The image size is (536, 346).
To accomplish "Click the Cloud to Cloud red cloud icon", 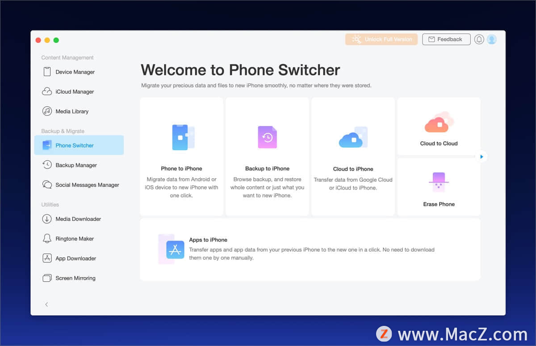I will [x=439, y=122].
